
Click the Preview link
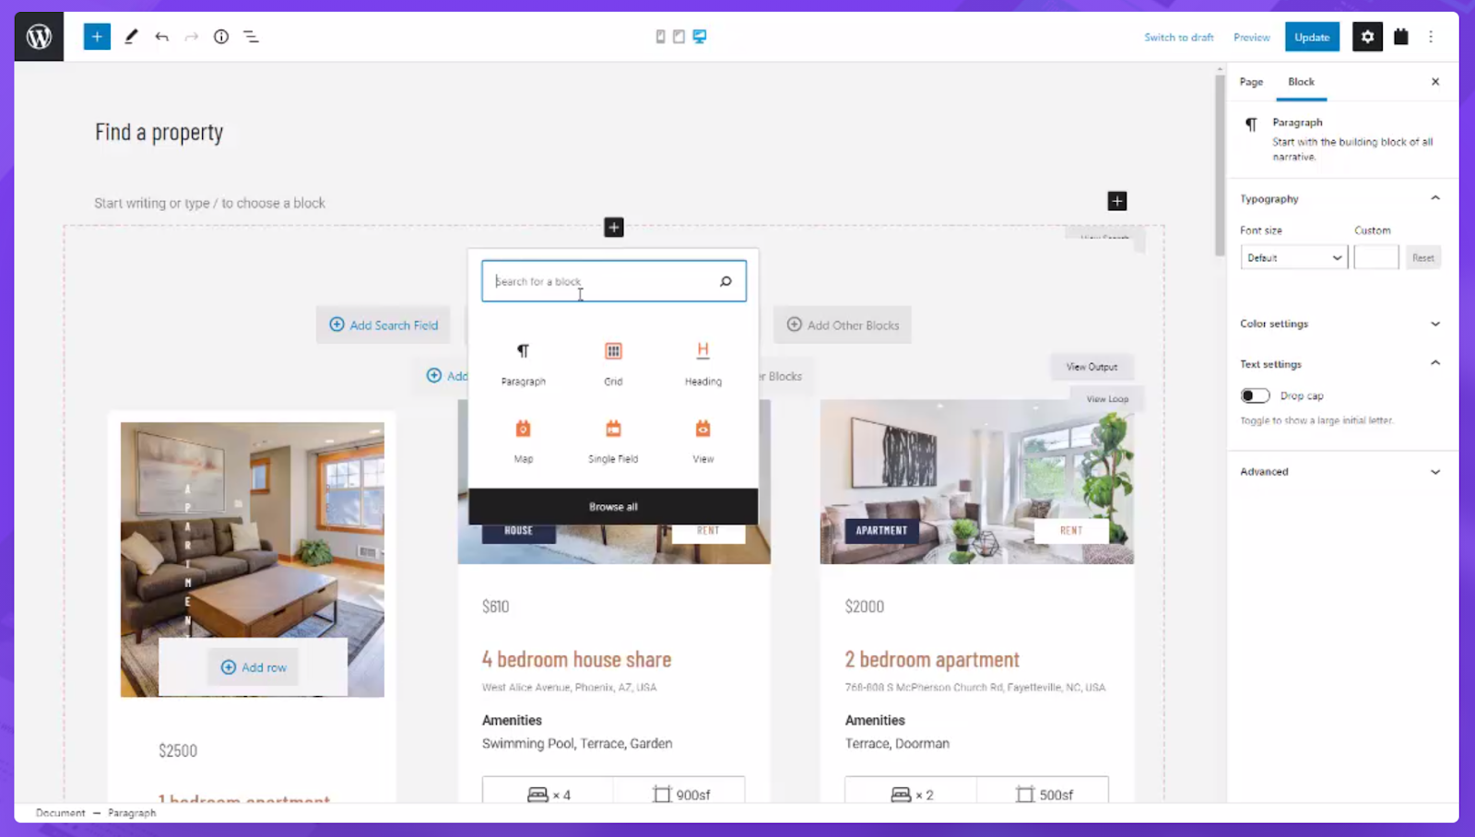pyautogui.click(x=1251, y=38)
